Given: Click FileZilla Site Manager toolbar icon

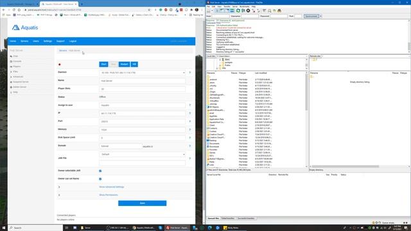Looking at the screenshot, I should click(209, 11).
